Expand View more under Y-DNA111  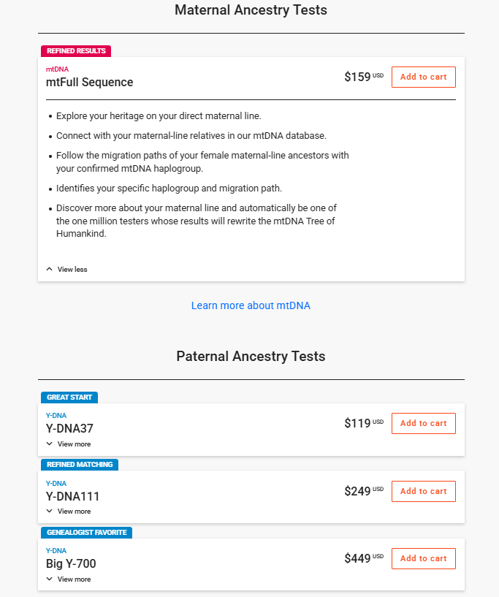69,512
